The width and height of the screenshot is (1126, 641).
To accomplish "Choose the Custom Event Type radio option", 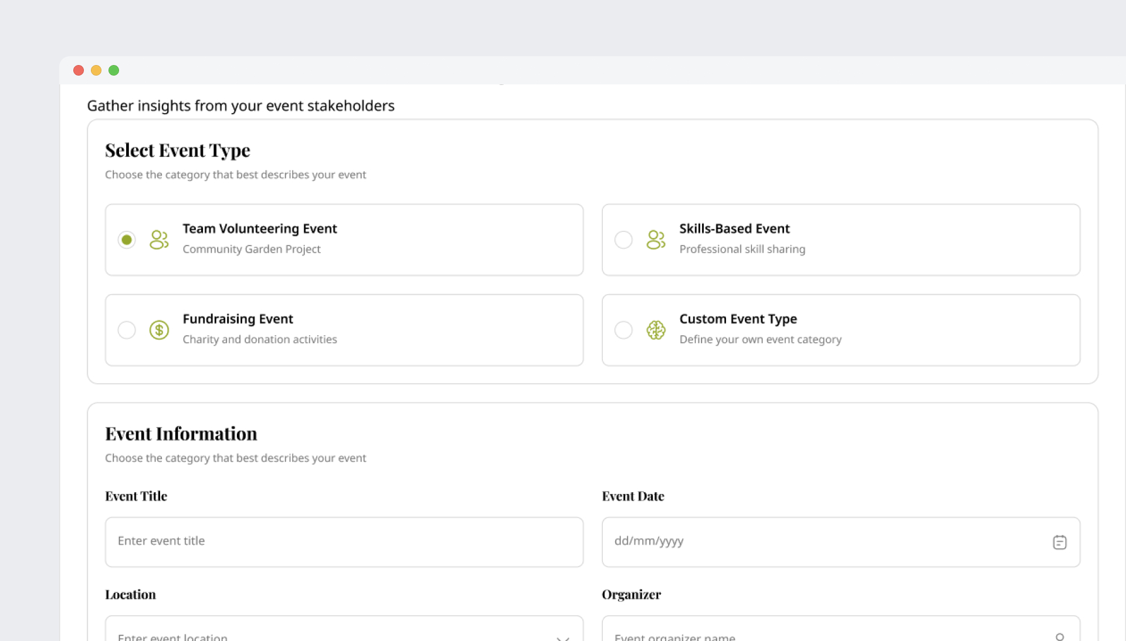I will tap(623, 330).
